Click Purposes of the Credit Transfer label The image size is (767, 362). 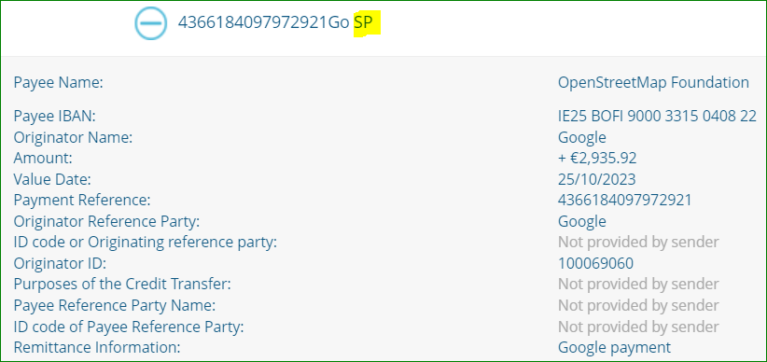pyautogui.click(x=122, y=284)
